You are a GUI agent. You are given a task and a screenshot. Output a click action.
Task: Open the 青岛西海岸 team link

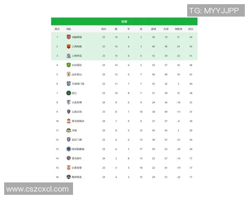tap(78, 121)
